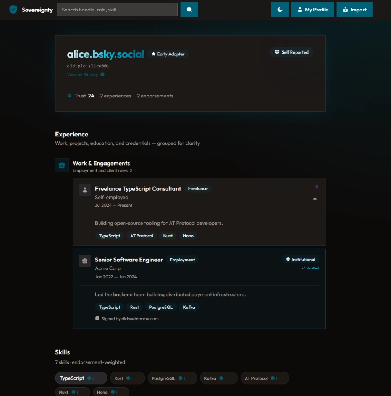Click the Sovereignty brand name
This screenshot has width=391, height=396.
coord(37,10)
